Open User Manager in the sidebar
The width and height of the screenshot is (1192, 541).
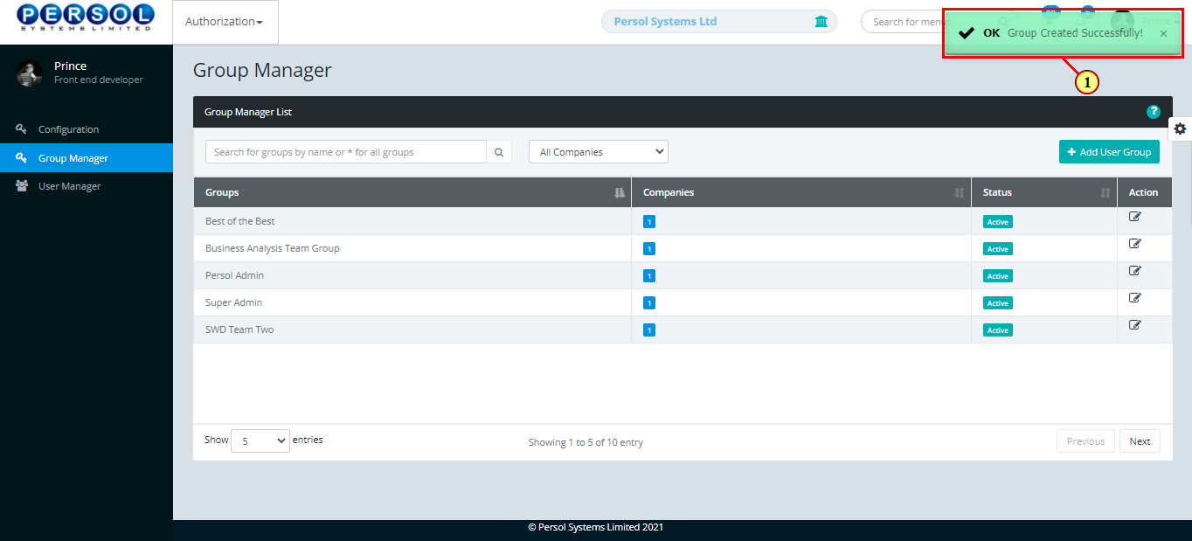coord(87,186)
